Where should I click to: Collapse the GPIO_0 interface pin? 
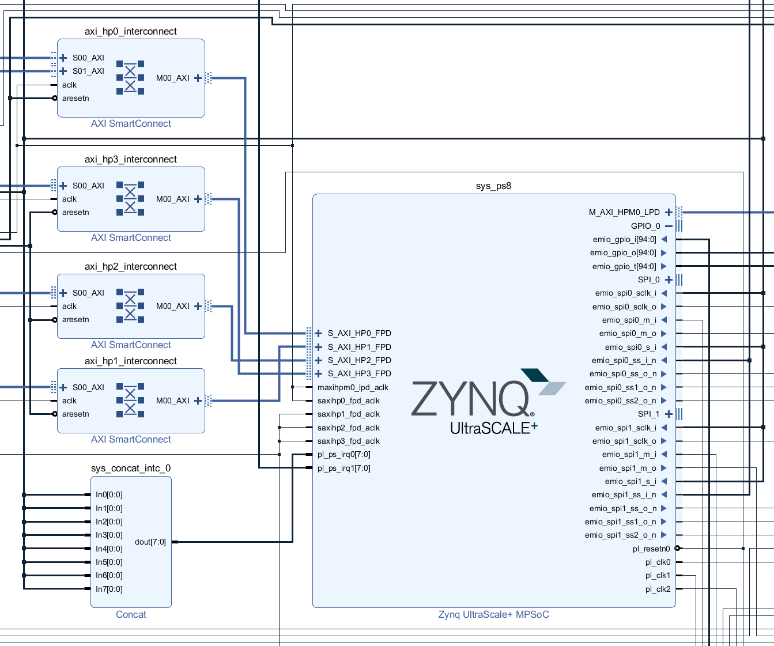click(669, 225)
